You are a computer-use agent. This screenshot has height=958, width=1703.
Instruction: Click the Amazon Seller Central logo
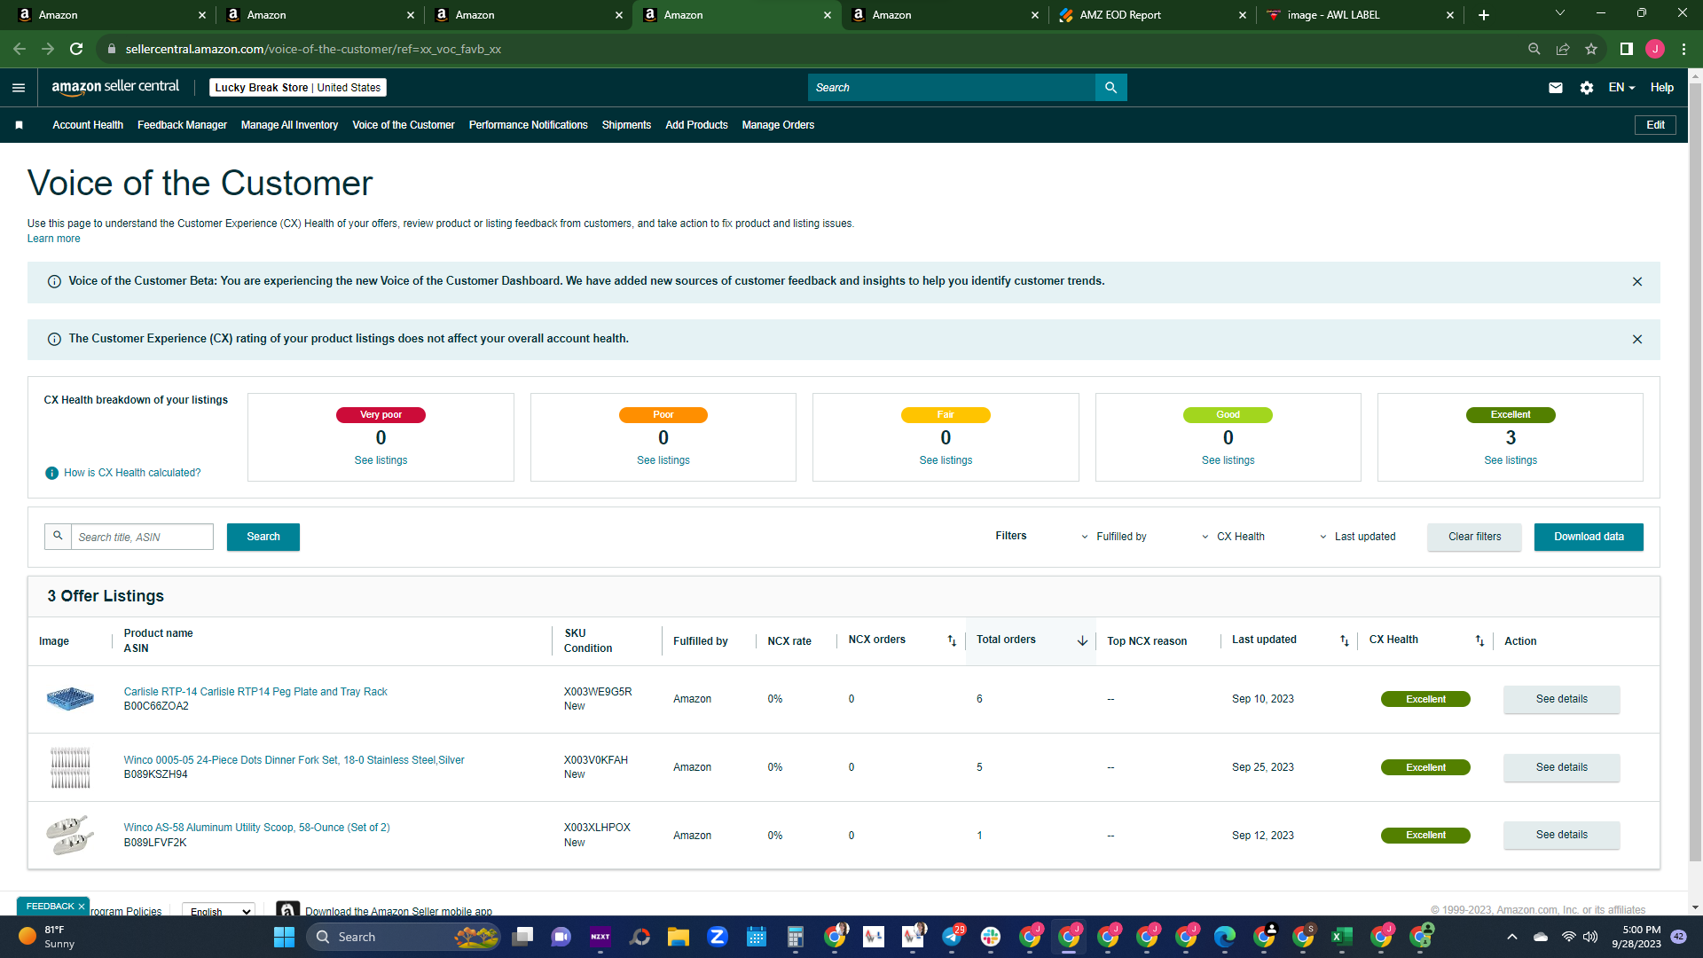click(115, 87)
